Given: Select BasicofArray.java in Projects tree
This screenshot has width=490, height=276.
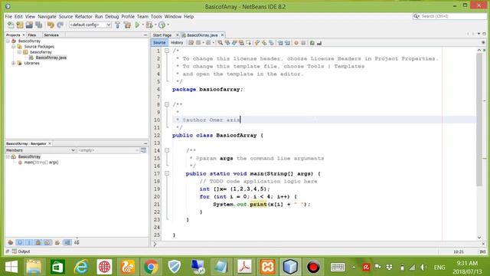Looking at the screenshot, I should click(x=51, y=58).
